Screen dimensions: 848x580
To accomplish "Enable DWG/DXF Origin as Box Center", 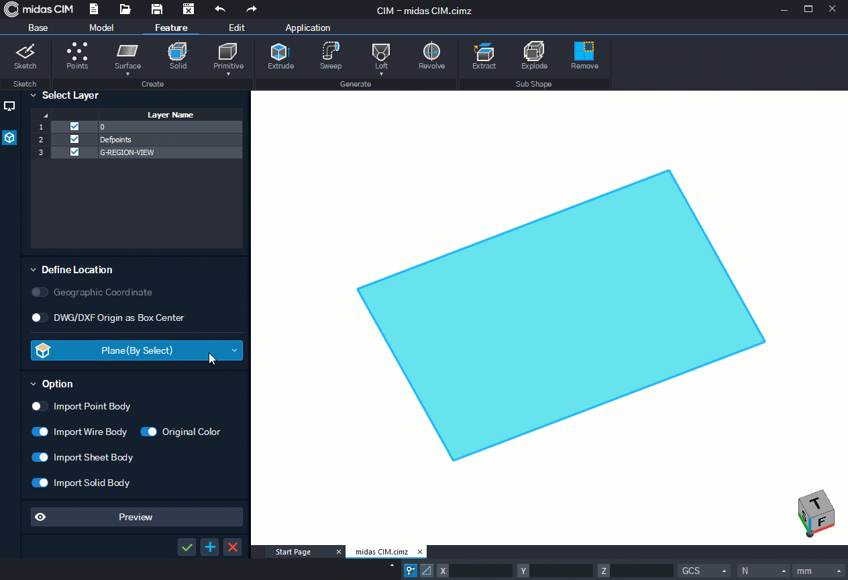I will pos(40,318).
